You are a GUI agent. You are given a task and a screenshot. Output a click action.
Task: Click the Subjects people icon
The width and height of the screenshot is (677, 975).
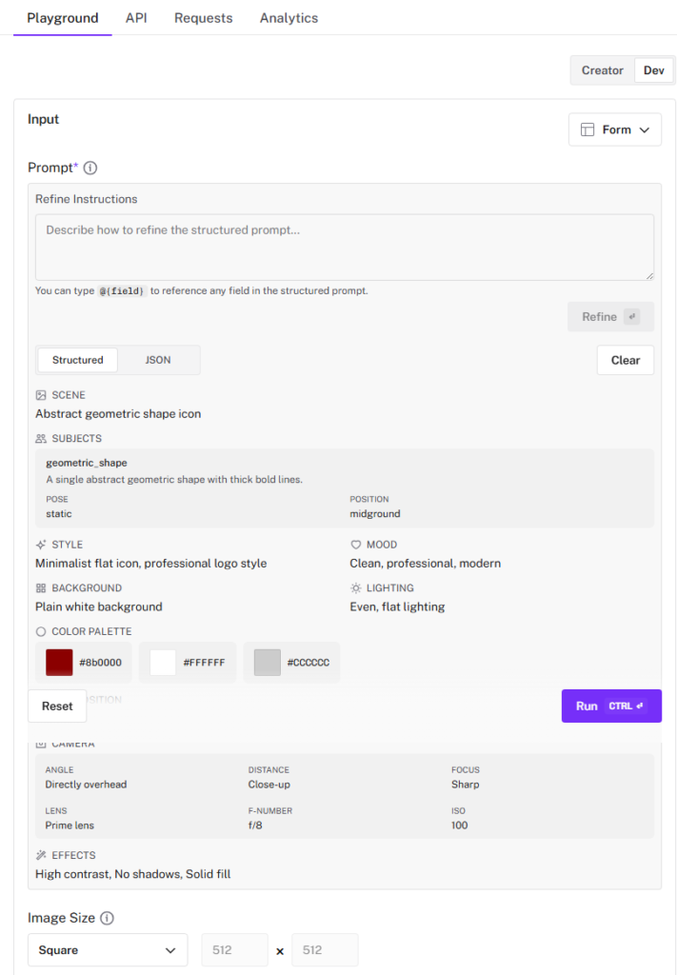[41, 439]
